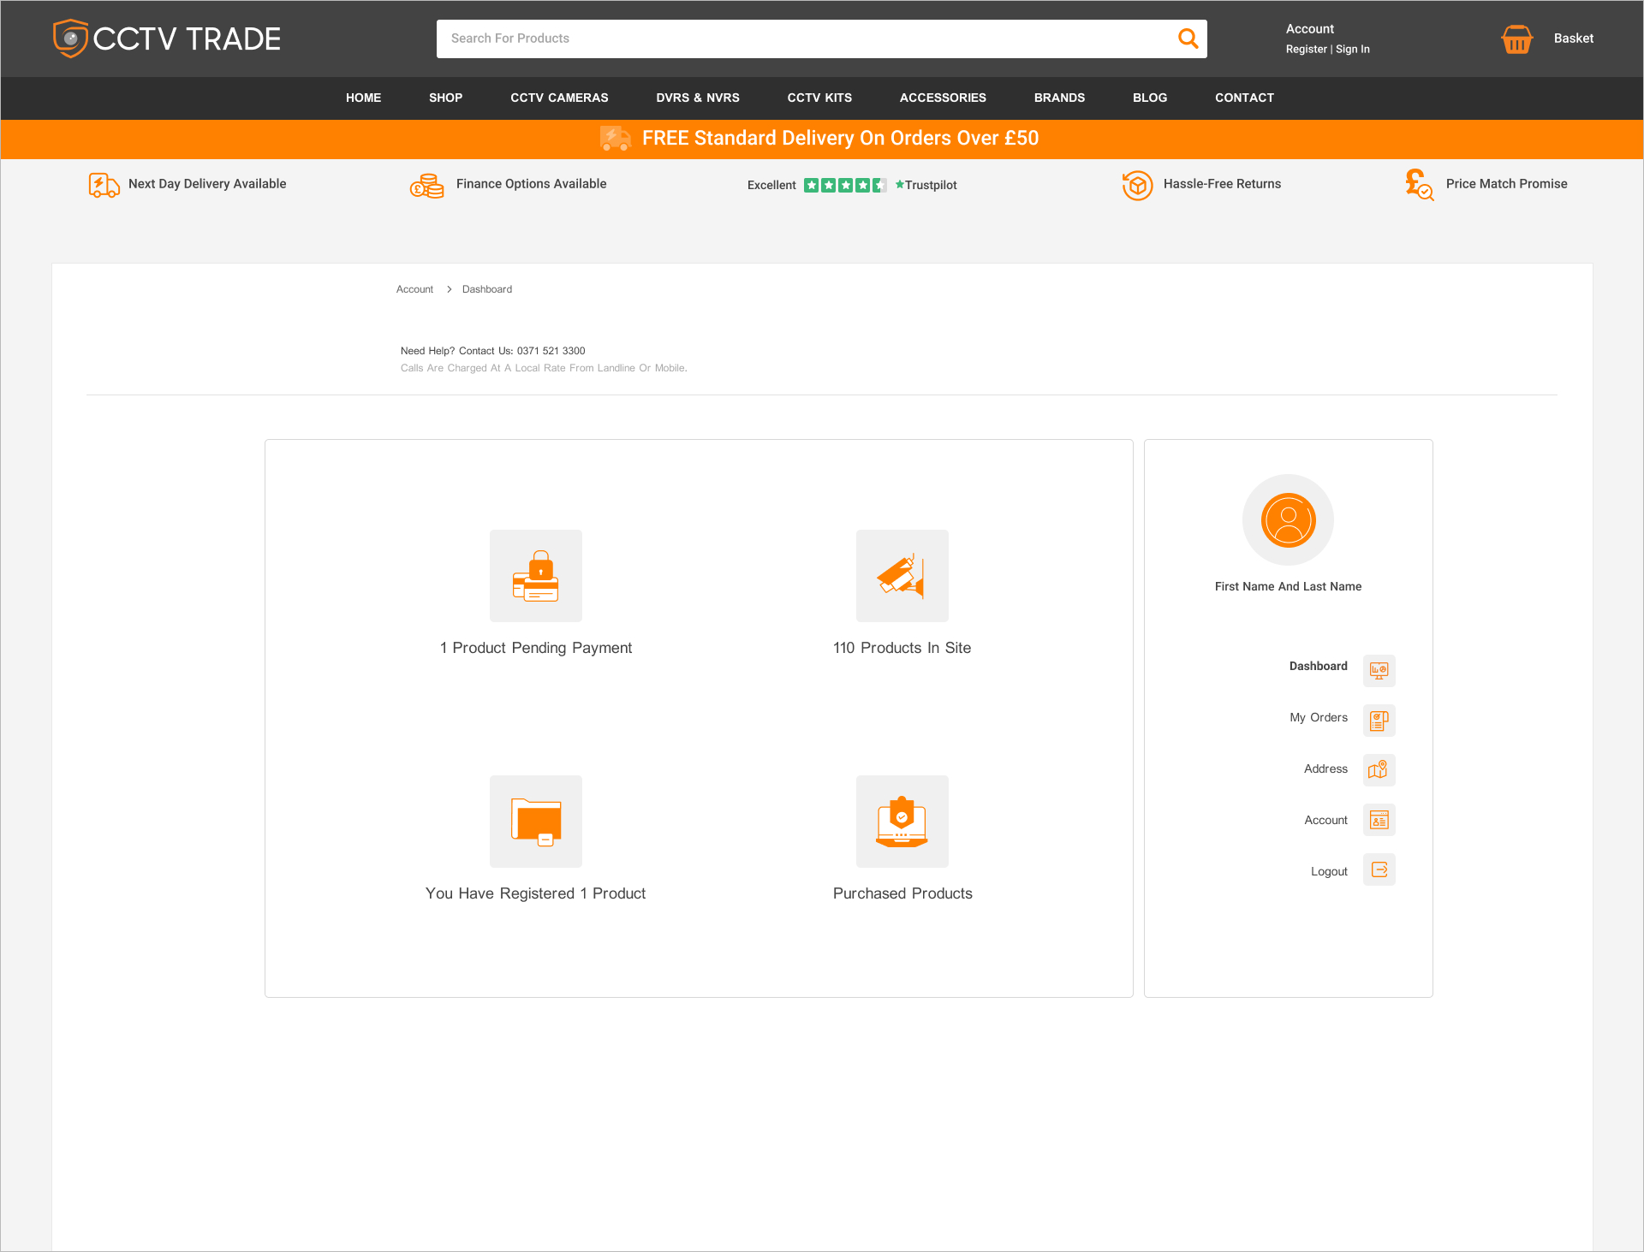Open the registered product folder icon
This screenshot has width=1644, height=1252.
536,822
